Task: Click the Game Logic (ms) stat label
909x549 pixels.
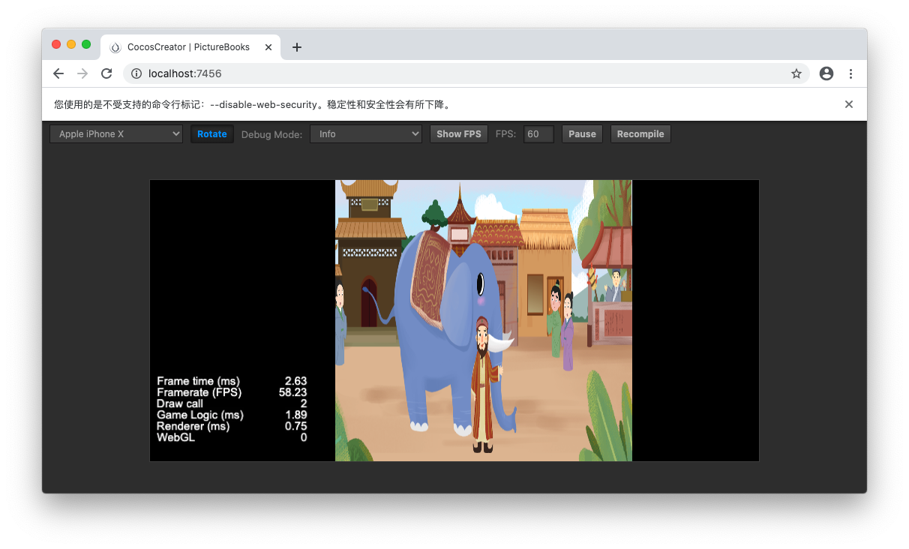Action: click(200, 415)
